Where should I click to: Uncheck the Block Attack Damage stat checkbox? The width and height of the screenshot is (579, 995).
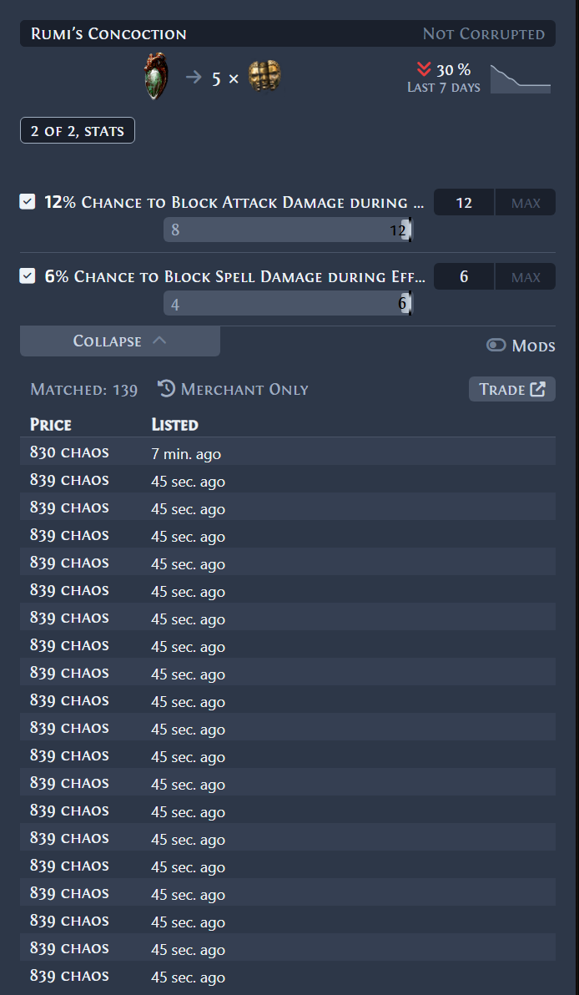(28, 202)
